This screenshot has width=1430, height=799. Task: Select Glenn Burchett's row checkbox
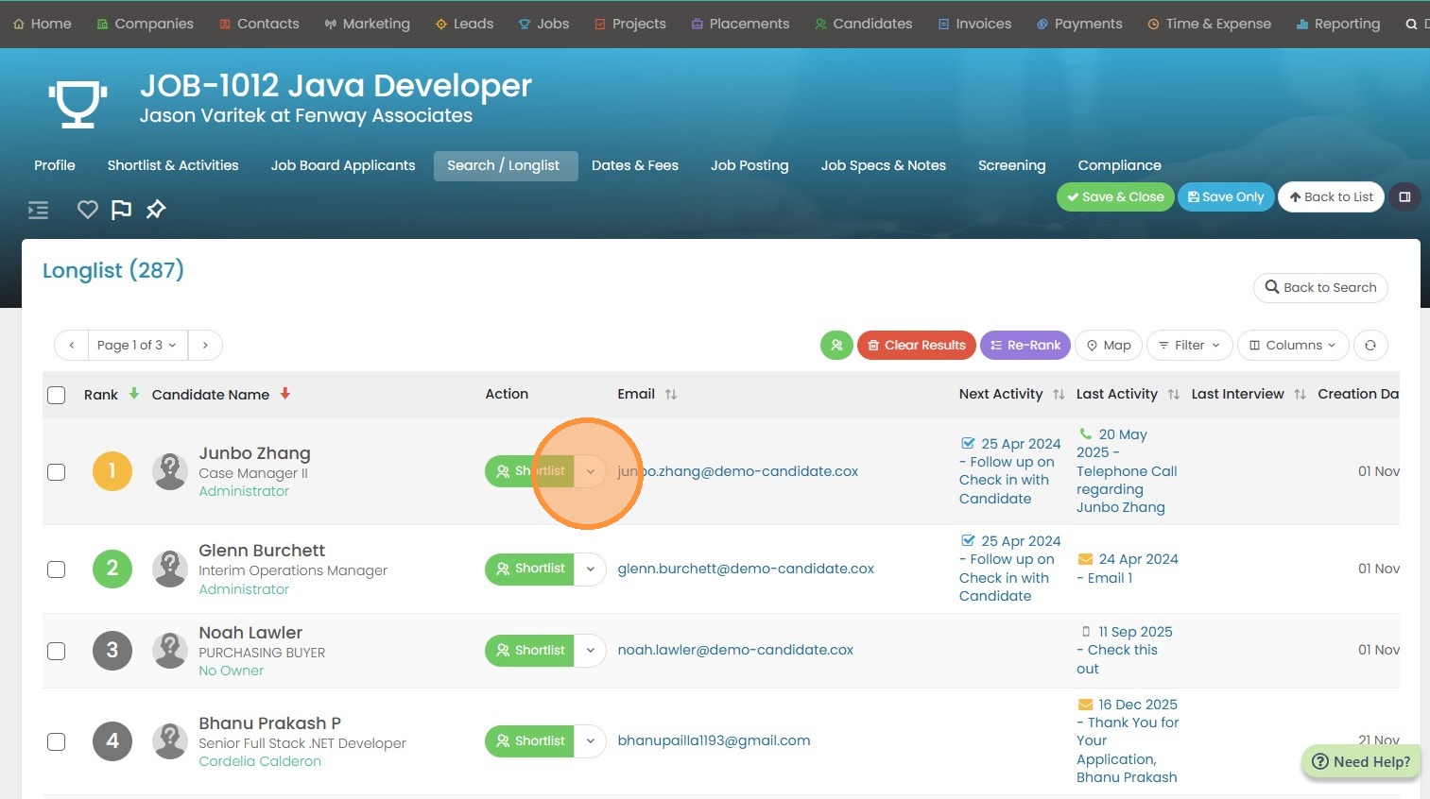pos(57,569)
